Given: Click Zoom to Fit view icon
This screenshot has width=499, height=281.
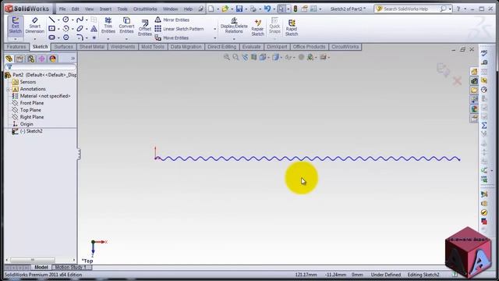Looking at the screenshot, I should pos(226,57).
